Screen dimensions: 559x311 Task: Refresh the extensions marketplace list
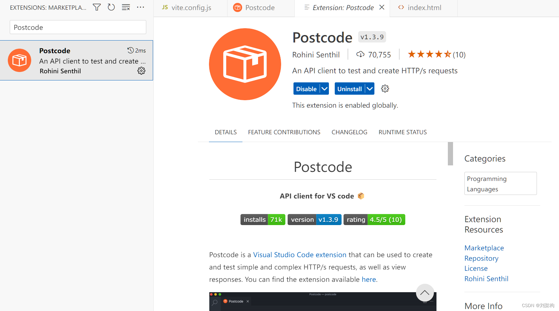point(111,7)
